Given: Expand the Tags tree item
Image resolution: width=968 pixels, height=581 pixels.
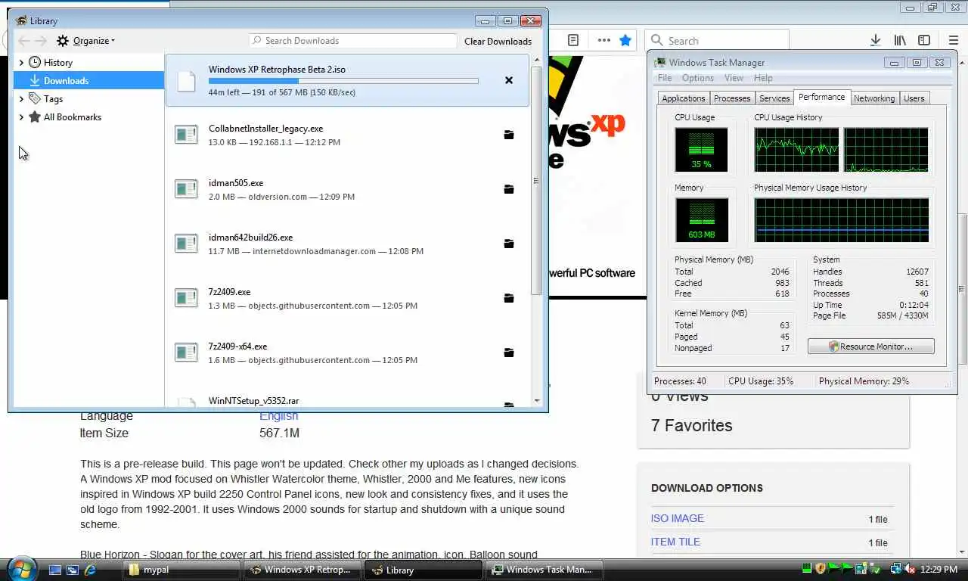Looking at the screenshot, I should point(21,99).
